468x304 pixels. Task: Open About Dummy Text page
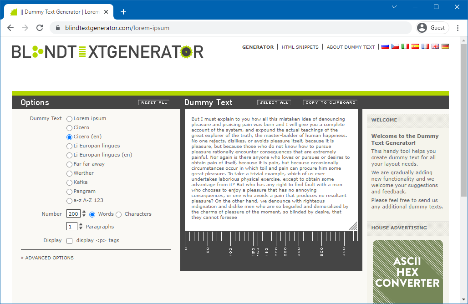click(x=351, y=47)
